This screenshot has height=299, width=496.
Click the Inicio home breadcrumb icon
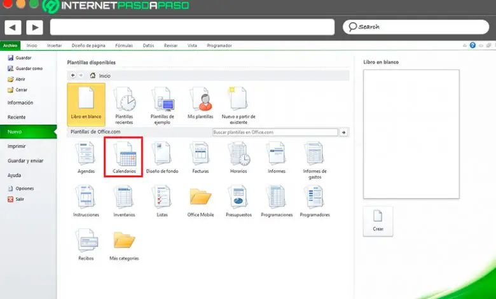[x=93, y=76]
